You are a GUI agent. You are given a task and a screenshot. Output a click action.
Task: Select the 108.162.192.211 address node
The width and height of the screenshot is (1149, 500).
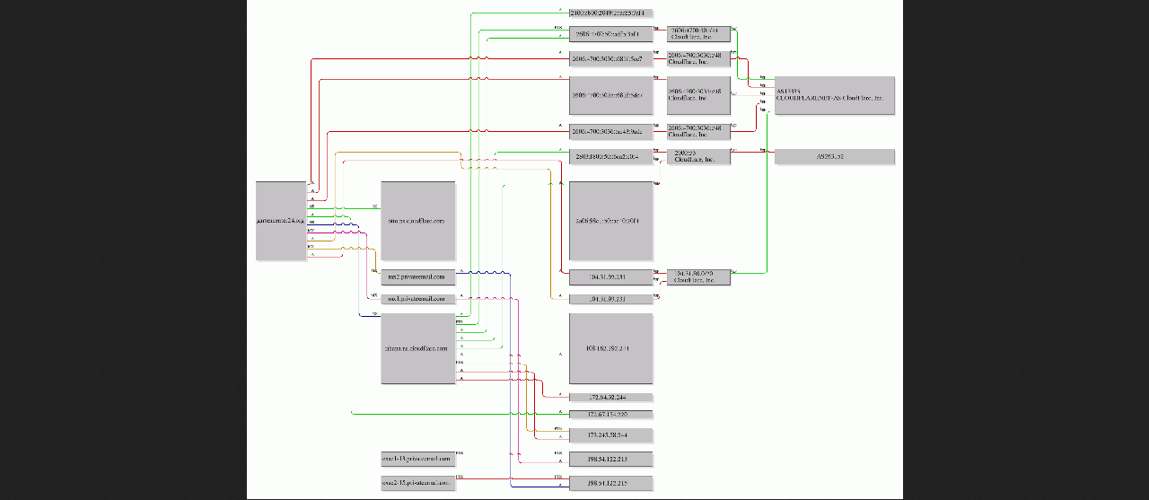tap(611, 348)
